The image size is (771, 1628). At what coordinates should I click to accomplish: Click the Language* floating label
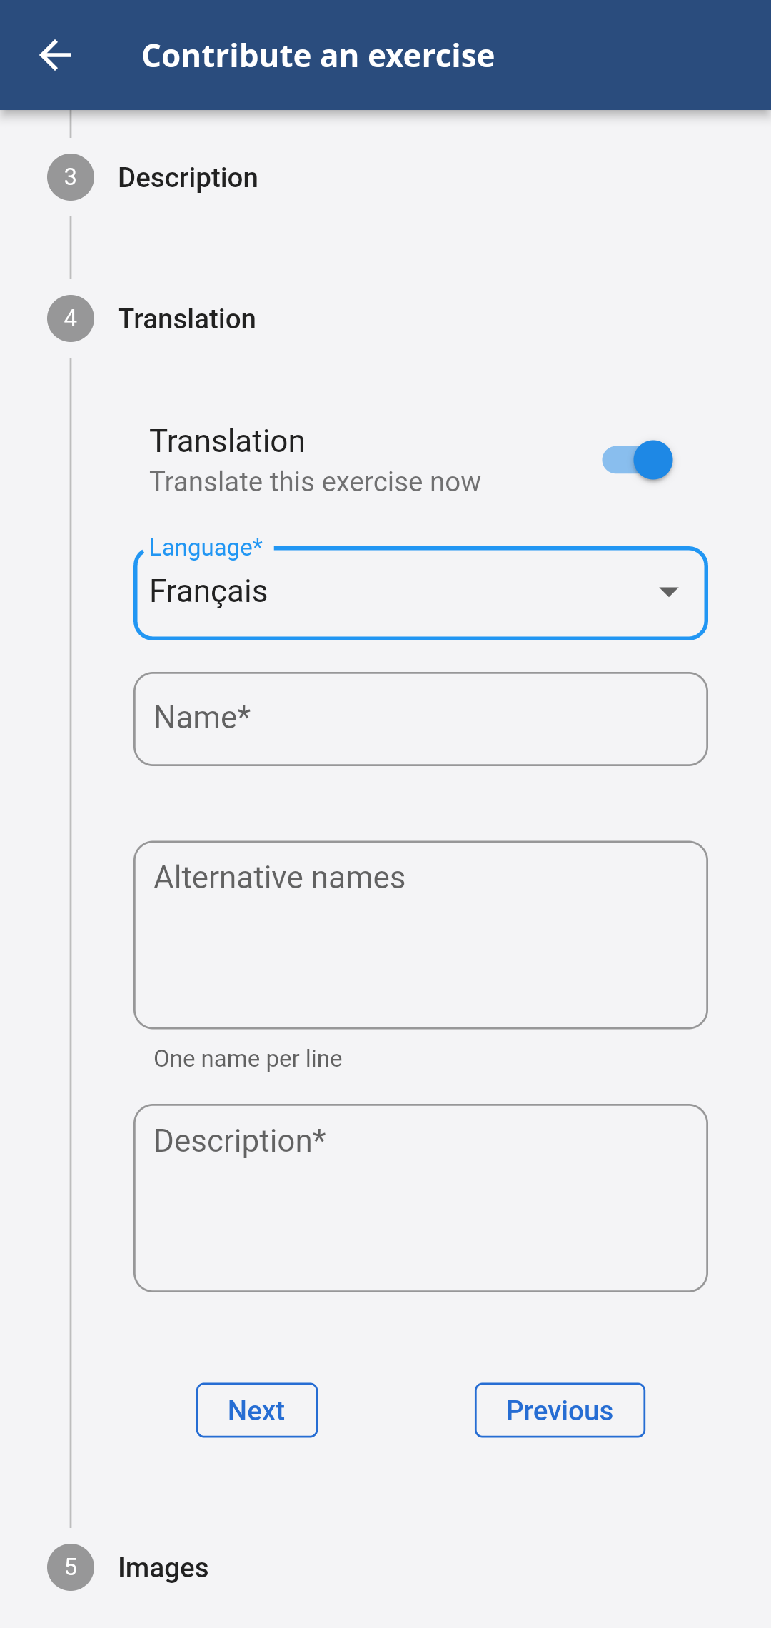click(x=204, y=548)
